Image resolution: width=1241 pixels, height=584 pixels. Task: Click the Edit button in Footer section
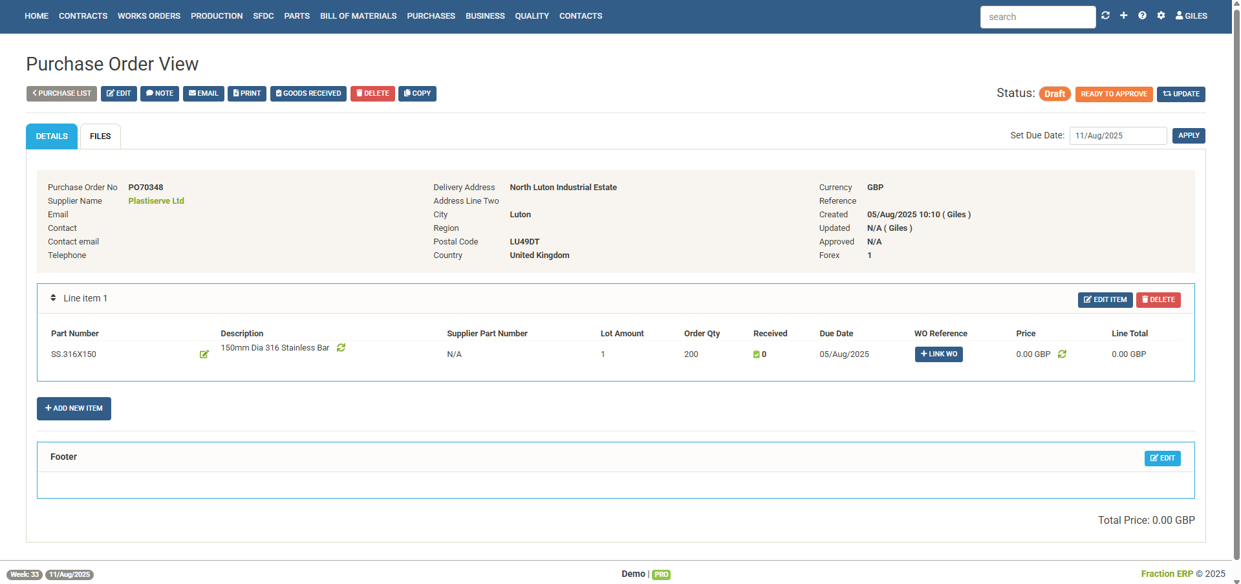[1162, 459]
